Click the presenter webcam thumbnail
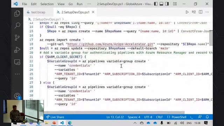This screenshot has width=224, height=126. tap(23, 111)
